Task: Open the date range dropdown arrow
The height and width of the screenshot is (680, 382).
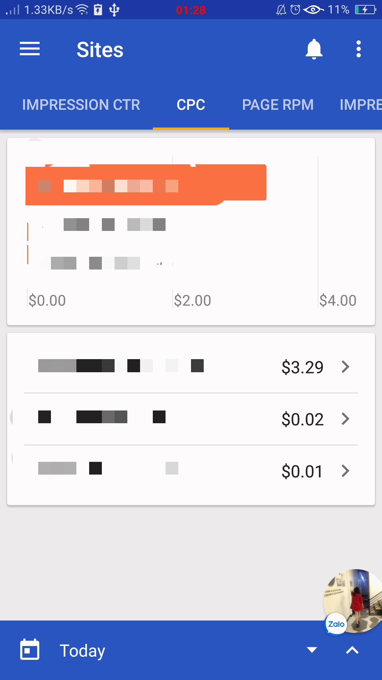Action: pos(312,650)
